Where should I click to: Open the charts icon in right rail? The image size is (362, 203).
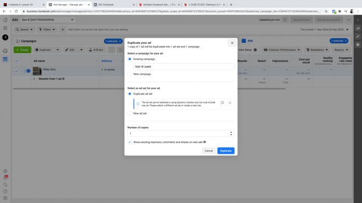(x=358, y=28)
